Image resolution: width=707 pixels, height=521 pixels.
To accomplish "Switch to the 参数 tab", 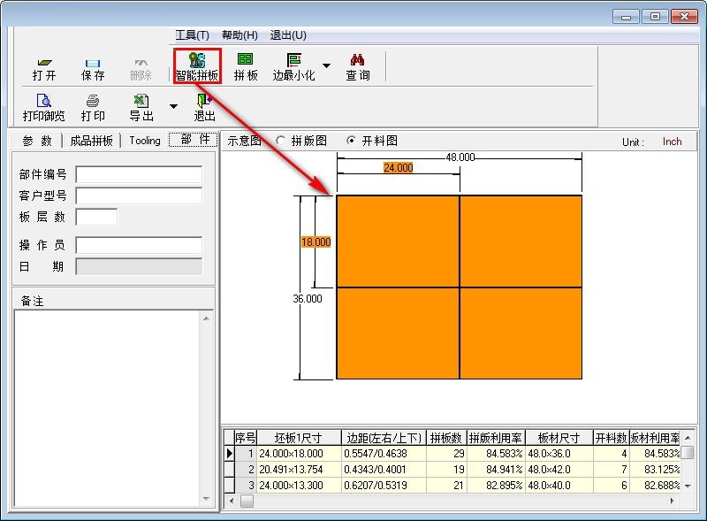I will click(37, 141).
